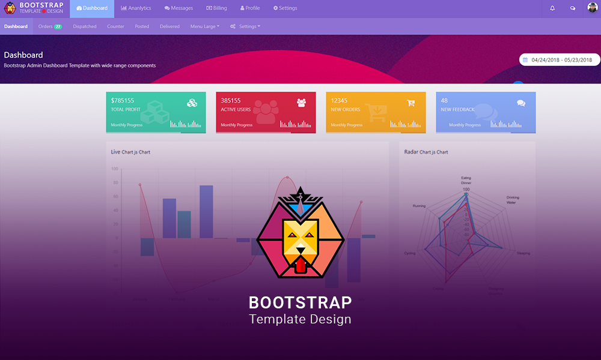The image size is (601, 360).
Task: Select the Orders link with the badge
Action: [x=50, y=26]
